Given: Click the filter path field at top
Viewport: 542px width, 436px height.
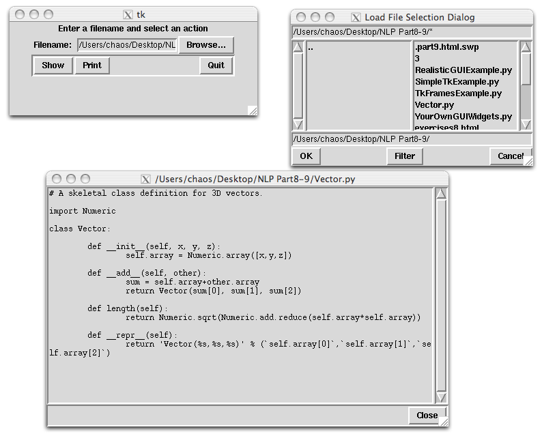Looking at the screenshot, I should point(412,32).
